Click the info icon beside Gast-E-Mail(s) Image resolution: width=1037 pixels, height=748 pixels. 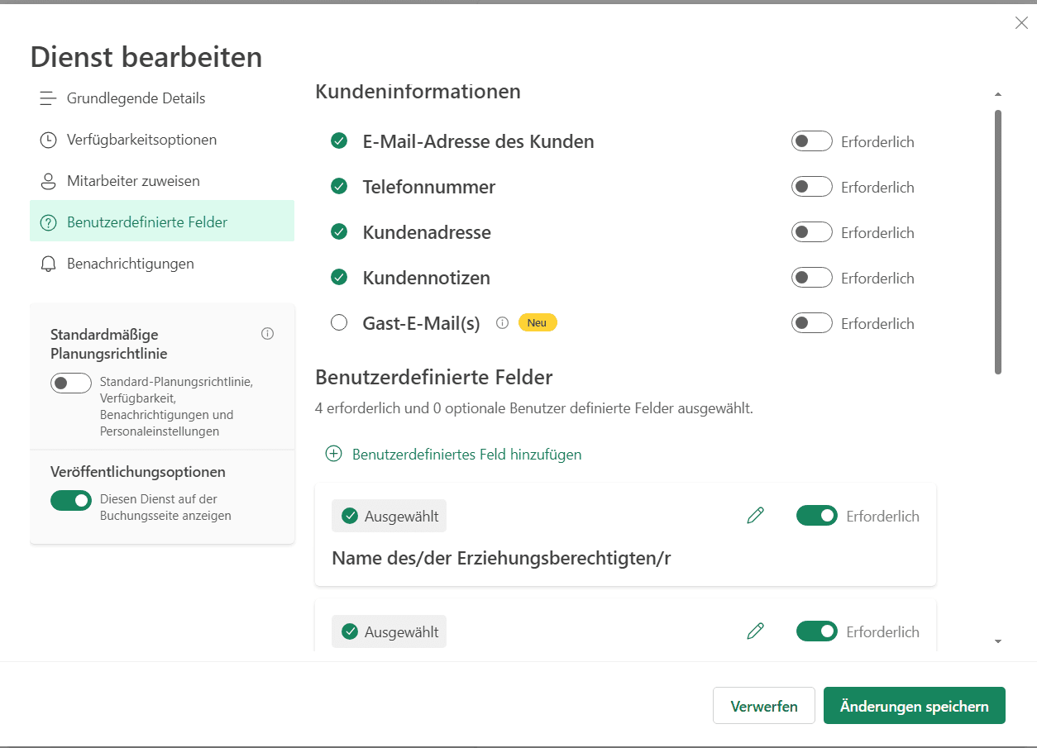[x=502, y=323]
